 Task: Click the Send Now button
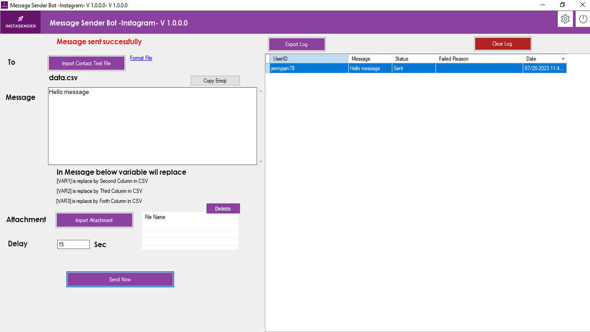(x=120, y=279)
